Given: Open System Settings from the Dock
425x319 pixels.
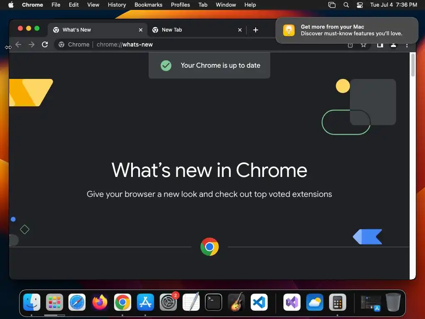Looking at the screenshot, I should pos(168,302).
